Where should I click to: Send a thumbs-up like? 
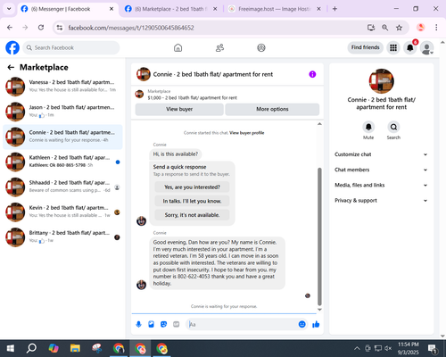(x=316, y=324)
